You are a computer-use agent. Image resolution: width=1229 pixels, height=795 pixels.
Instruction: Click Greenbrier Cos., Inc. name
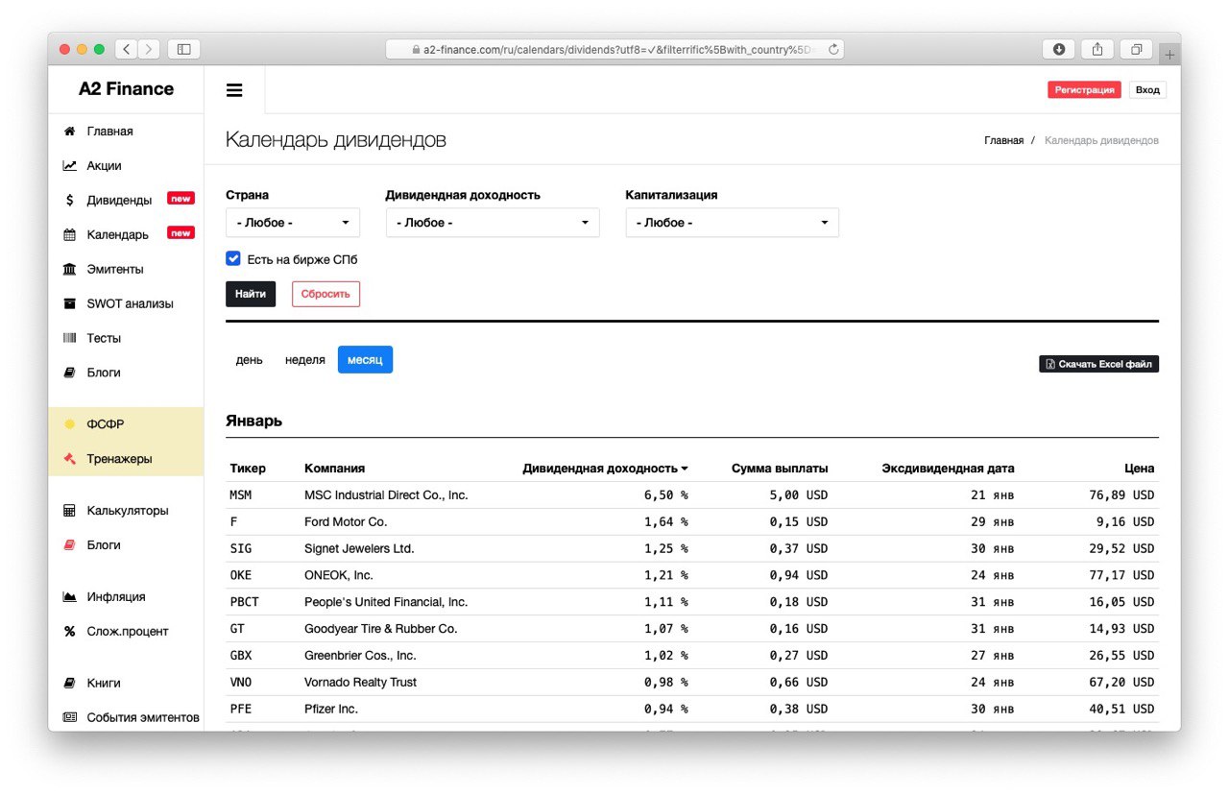(x=360, y=656)
